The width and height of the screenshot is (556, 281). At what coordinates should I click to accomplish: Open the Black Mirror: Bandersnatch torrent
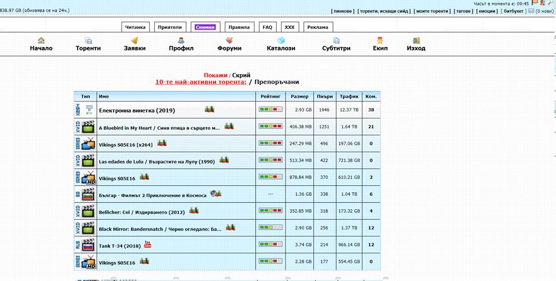(160, 229)
